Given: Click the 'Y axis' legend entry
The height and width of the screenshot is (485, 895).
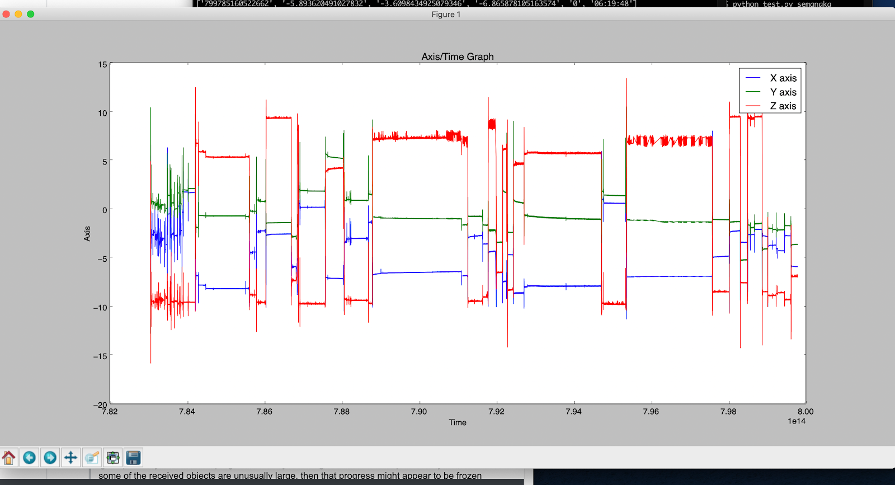Looking at the screenshot, I should (x=783, y=92).
